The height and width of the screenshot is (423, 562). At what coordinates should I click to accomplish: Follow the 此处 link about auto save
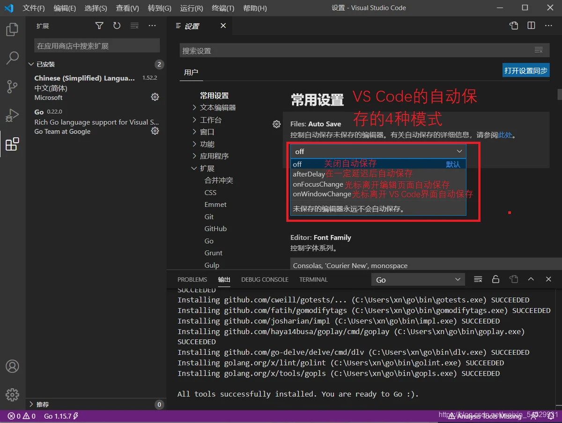(505, 135)
